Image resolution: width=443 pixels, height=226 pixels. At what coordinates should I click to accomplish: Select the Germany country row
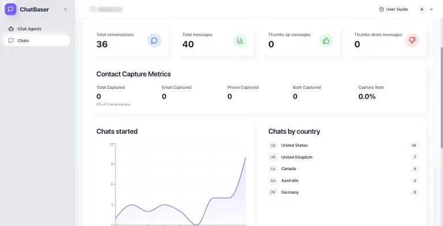click(x=343, y=192)
